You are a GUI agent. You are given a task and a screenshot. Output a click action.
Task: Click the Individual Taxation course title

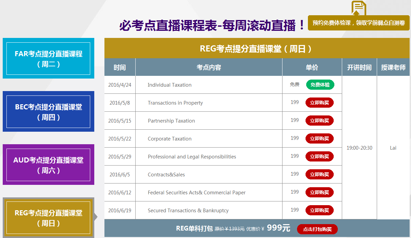coord(170,85)
